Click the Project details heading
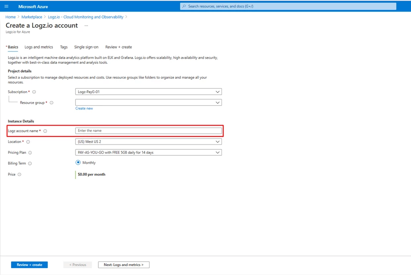 [20, 71]
